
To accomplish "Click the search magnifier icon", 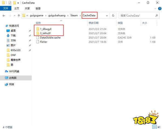I will tap(157, 15).
